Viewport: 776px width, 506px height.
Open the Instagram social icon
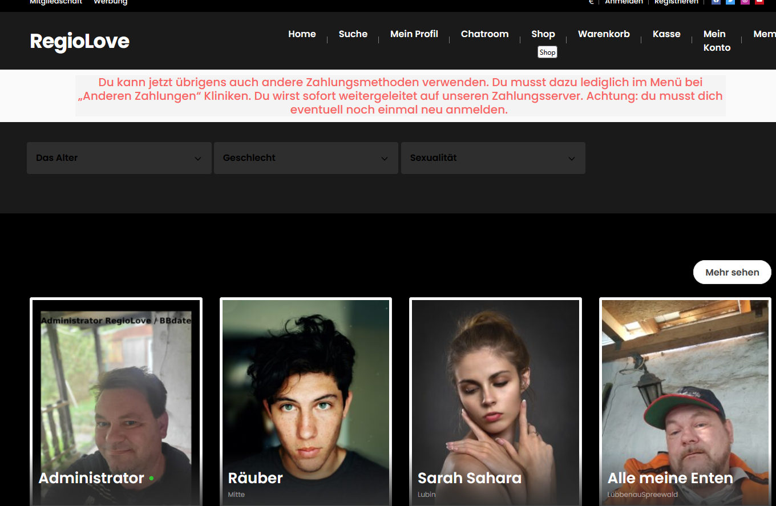click(x=745, y=2)
